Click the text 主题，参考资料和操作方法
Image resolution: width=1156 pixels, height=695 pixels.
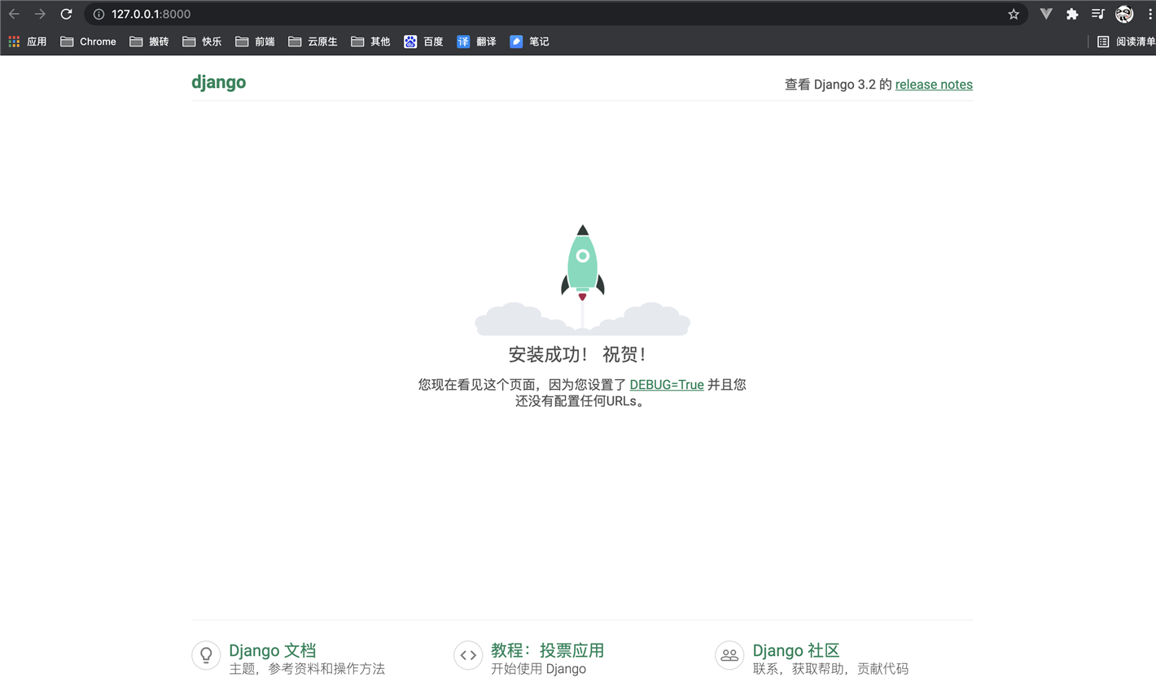[x=307, y=669]
